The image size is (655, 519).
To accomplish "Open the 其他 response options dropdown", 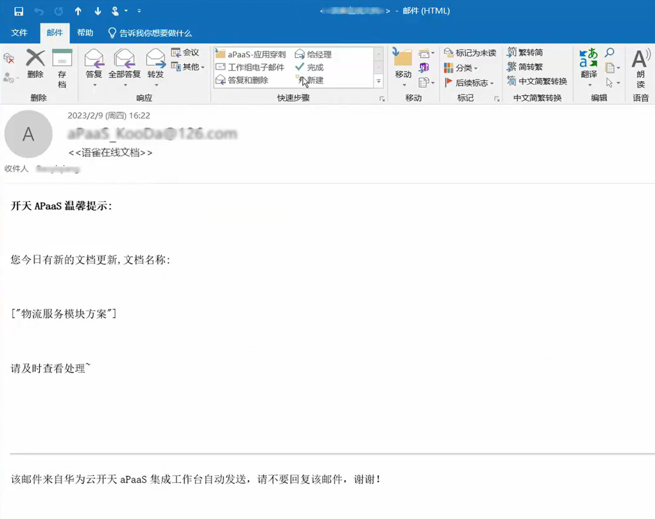I will coord(188,67).
